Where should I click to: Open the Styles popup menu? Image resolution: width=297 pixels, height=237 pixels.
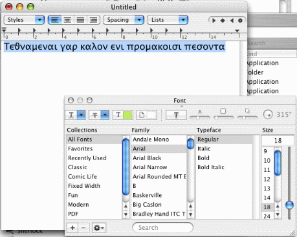tap(24, 20)
